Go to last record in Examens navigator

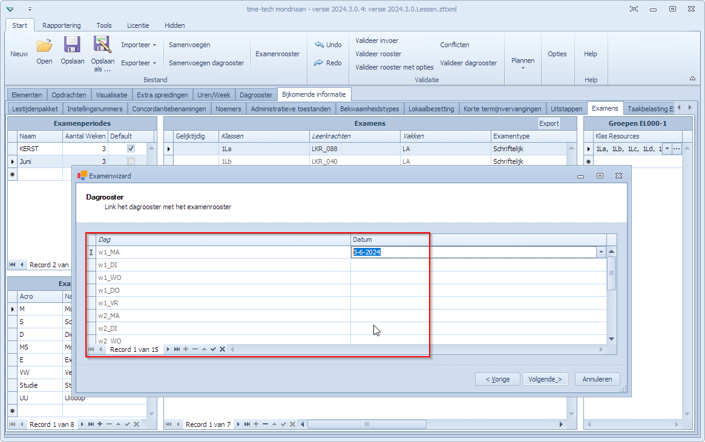[247, 424]
